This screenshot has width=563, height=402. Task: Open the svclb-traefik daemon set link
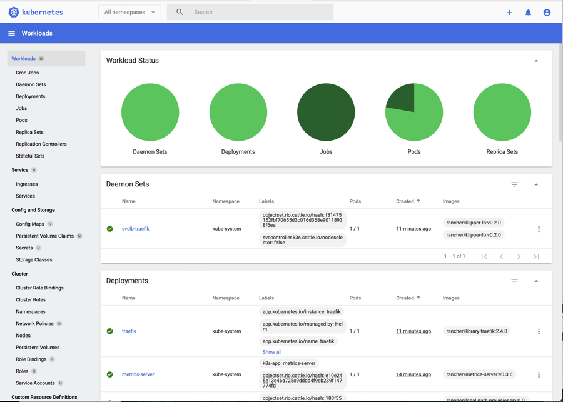tap(135, 229)
